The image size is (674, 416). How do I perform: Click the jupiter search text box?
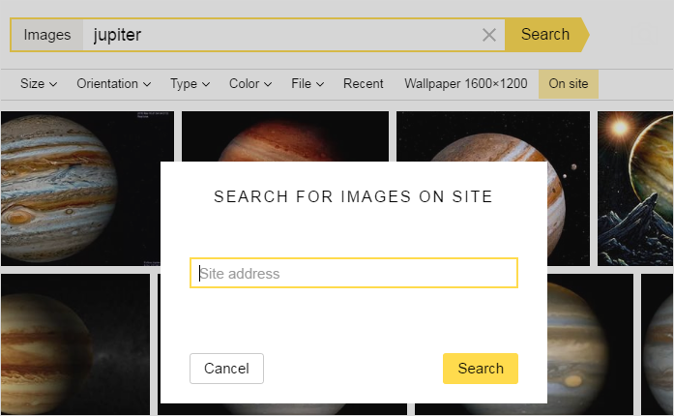tap(281, 35)
